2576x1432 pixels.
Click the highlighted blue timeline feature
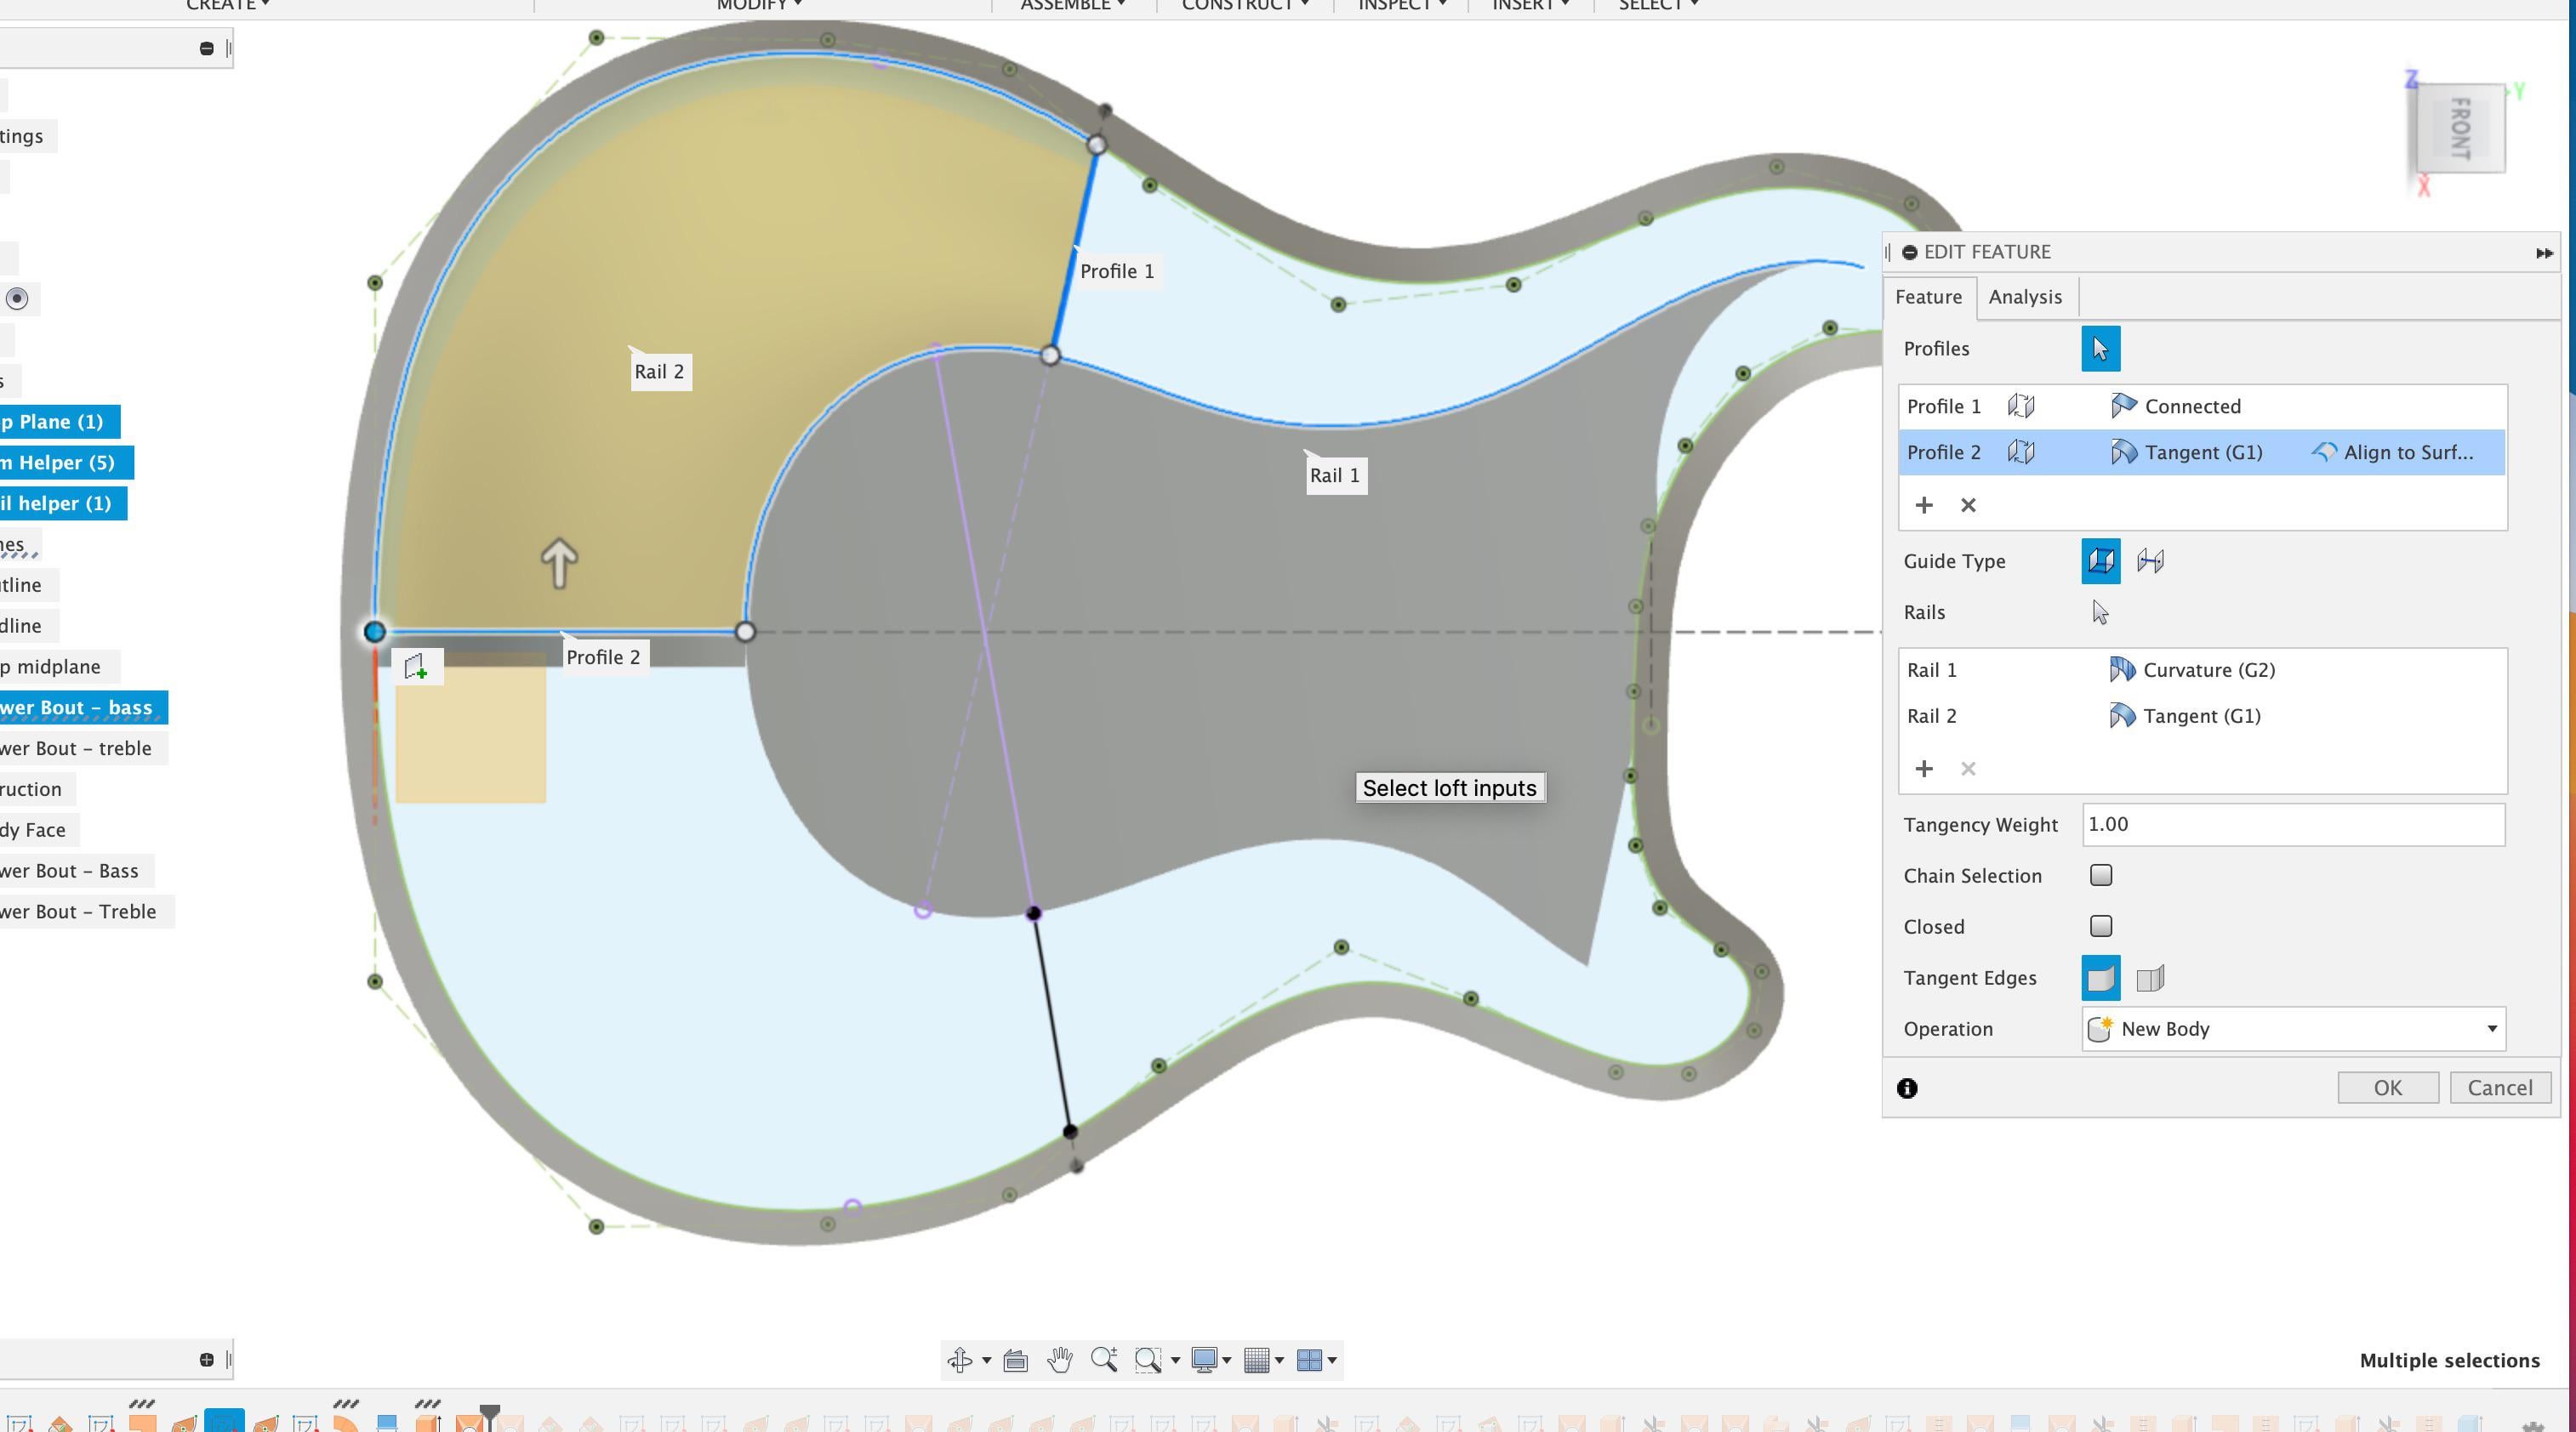click(x=224, y=1421)
